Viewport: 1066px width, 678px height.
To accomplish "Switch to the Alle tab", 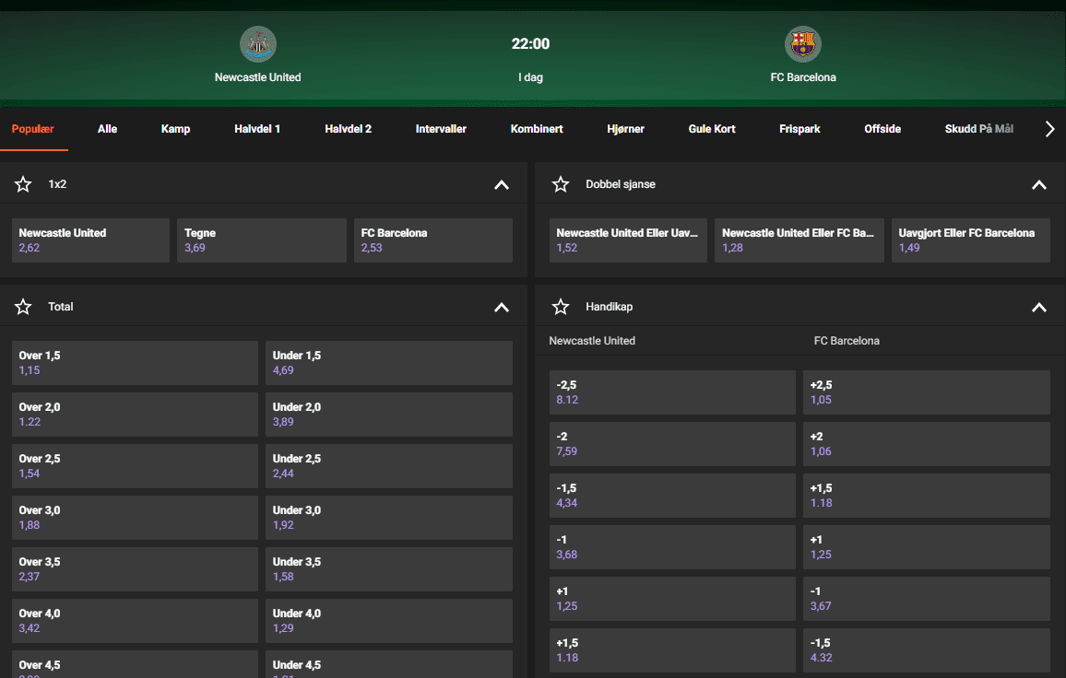I will tap(107, 128).
